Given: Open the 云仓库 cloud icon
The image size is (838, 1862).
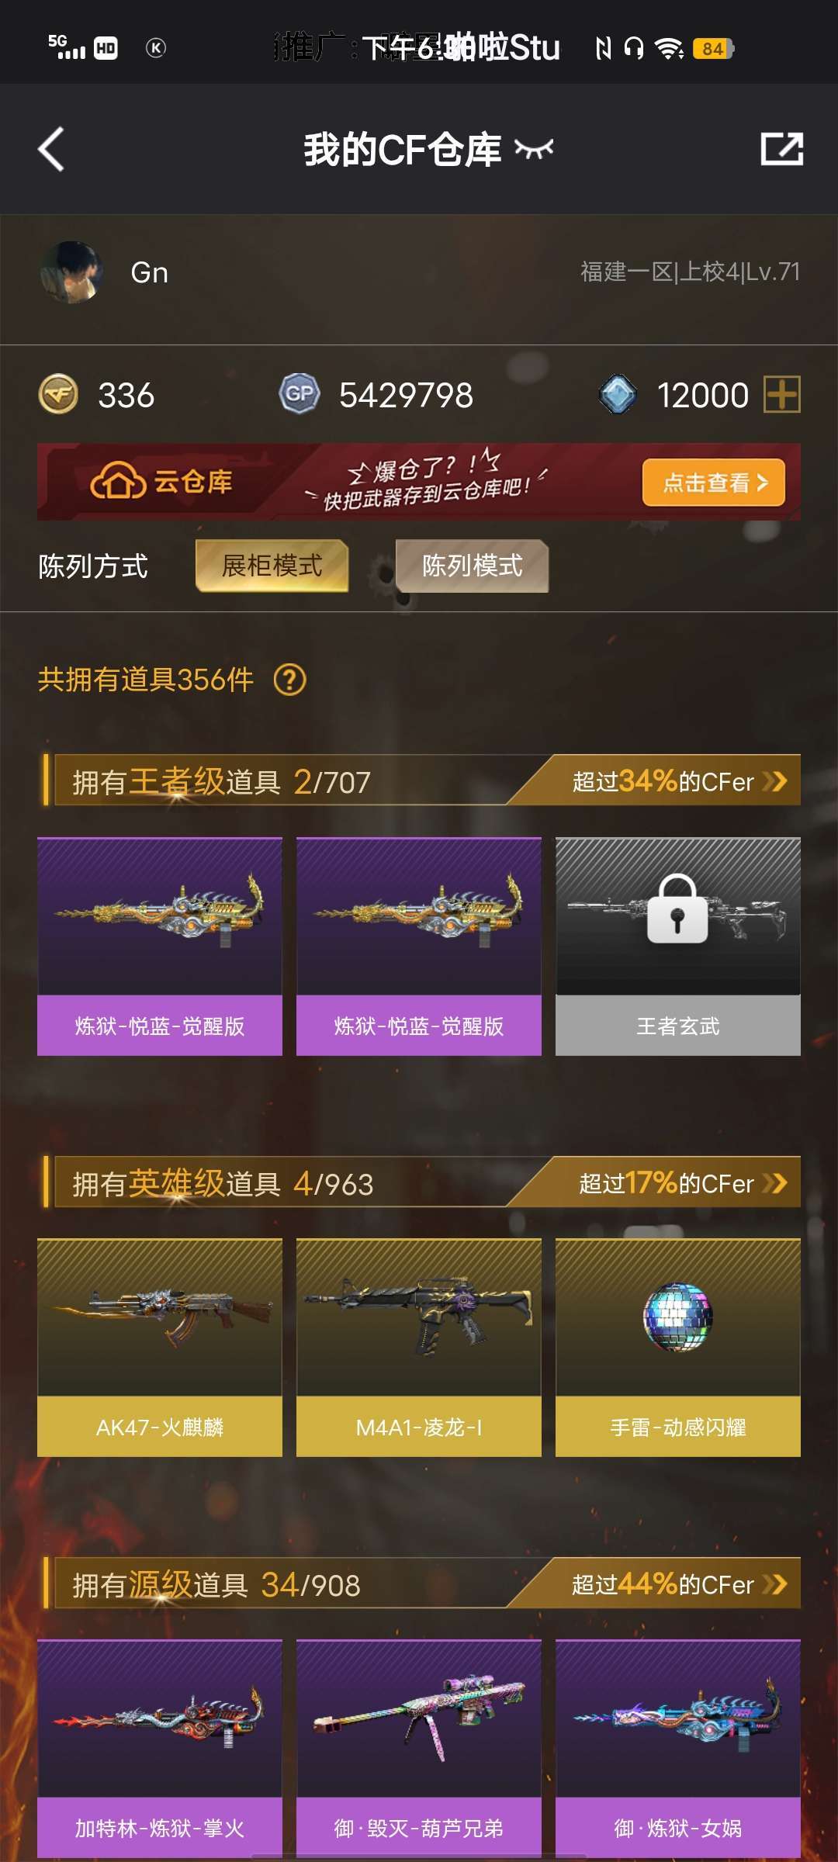Looking at the screenshot, I should (x=118, y=482).
